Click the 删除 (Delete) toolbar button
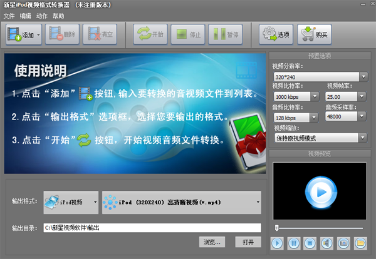The height and width of the screenshot is (259, 376). (62, 34)
